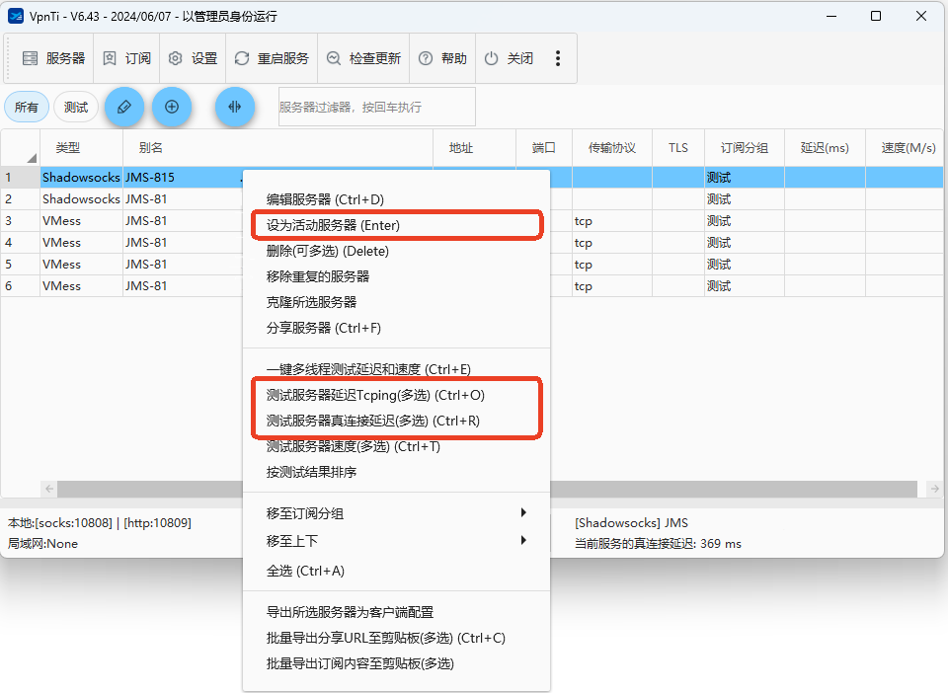Maximize the VpnTi window
Screen dimensions: 948x693
(876, 17)
